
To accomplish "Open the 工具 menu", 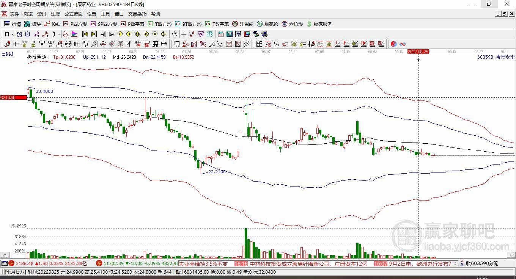I will point(105,14).
